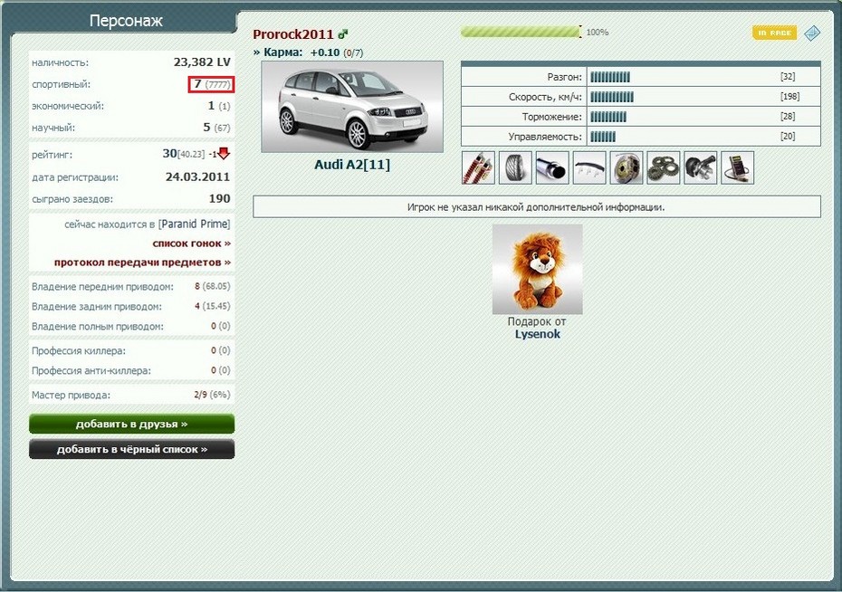Click the speed value [198]
This screenshot has width=842, height=592.
[x=789, y=97]
